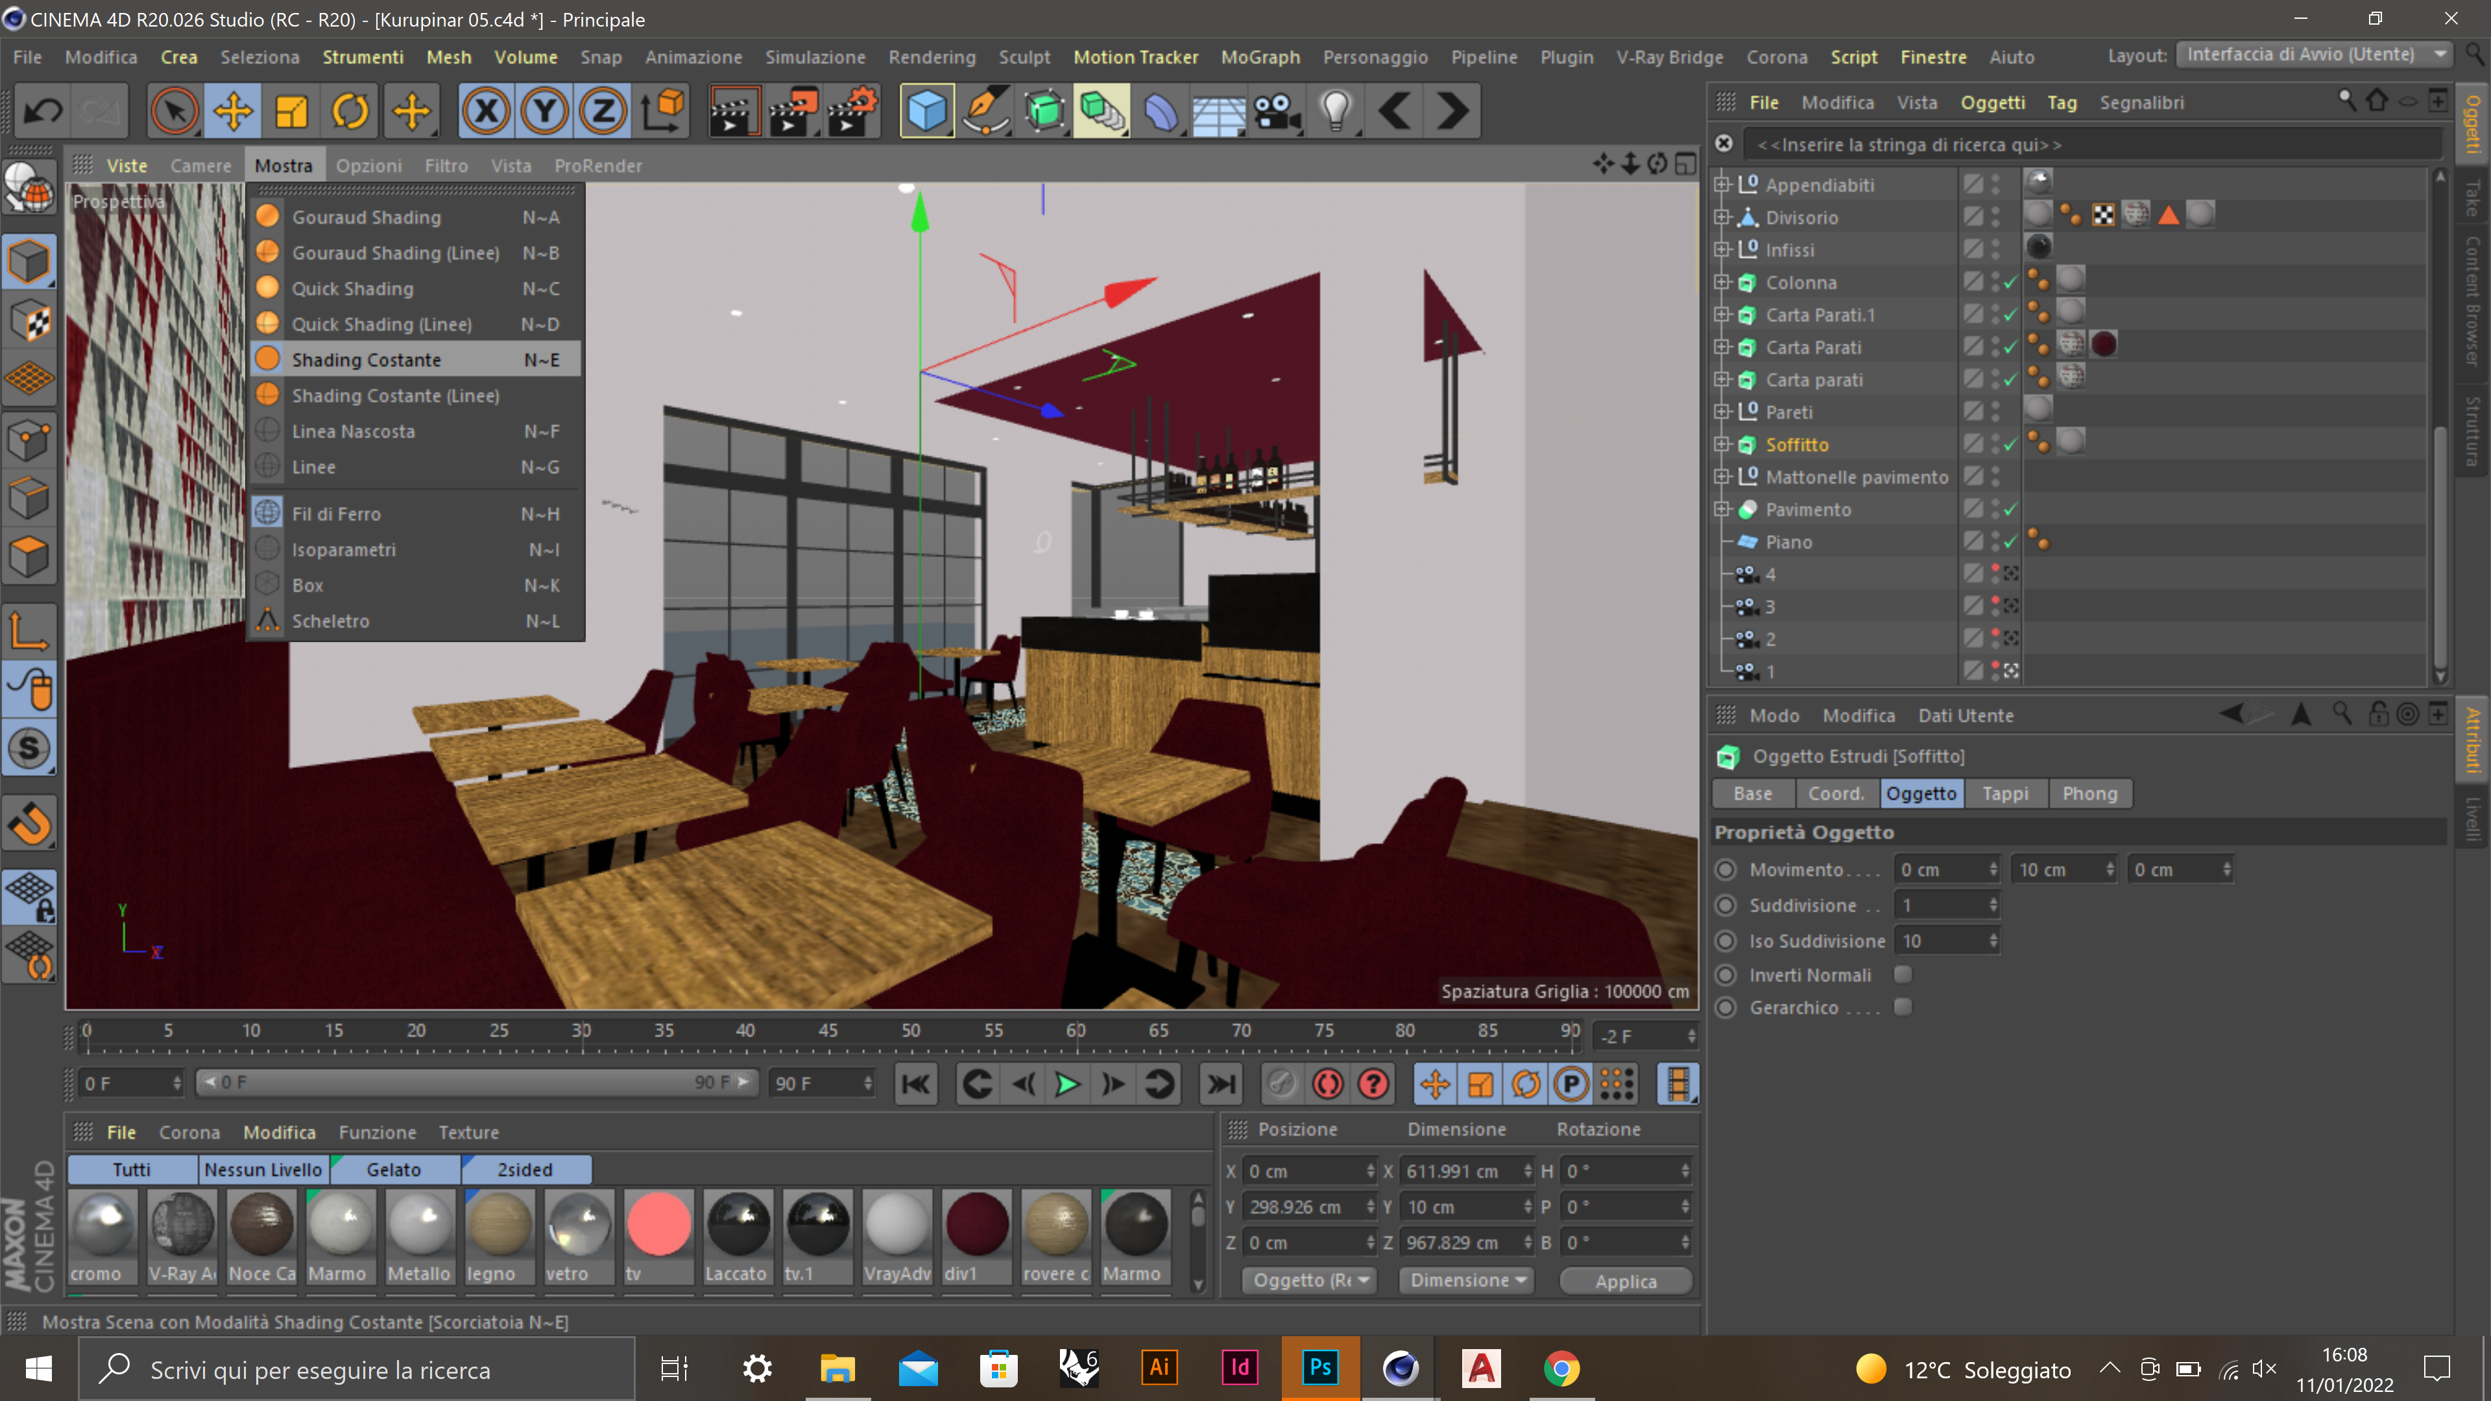Choose Fil di Ferro display mode
Screen dimensions: 2491x1401
pyautogui.click(x=335, y=514)
